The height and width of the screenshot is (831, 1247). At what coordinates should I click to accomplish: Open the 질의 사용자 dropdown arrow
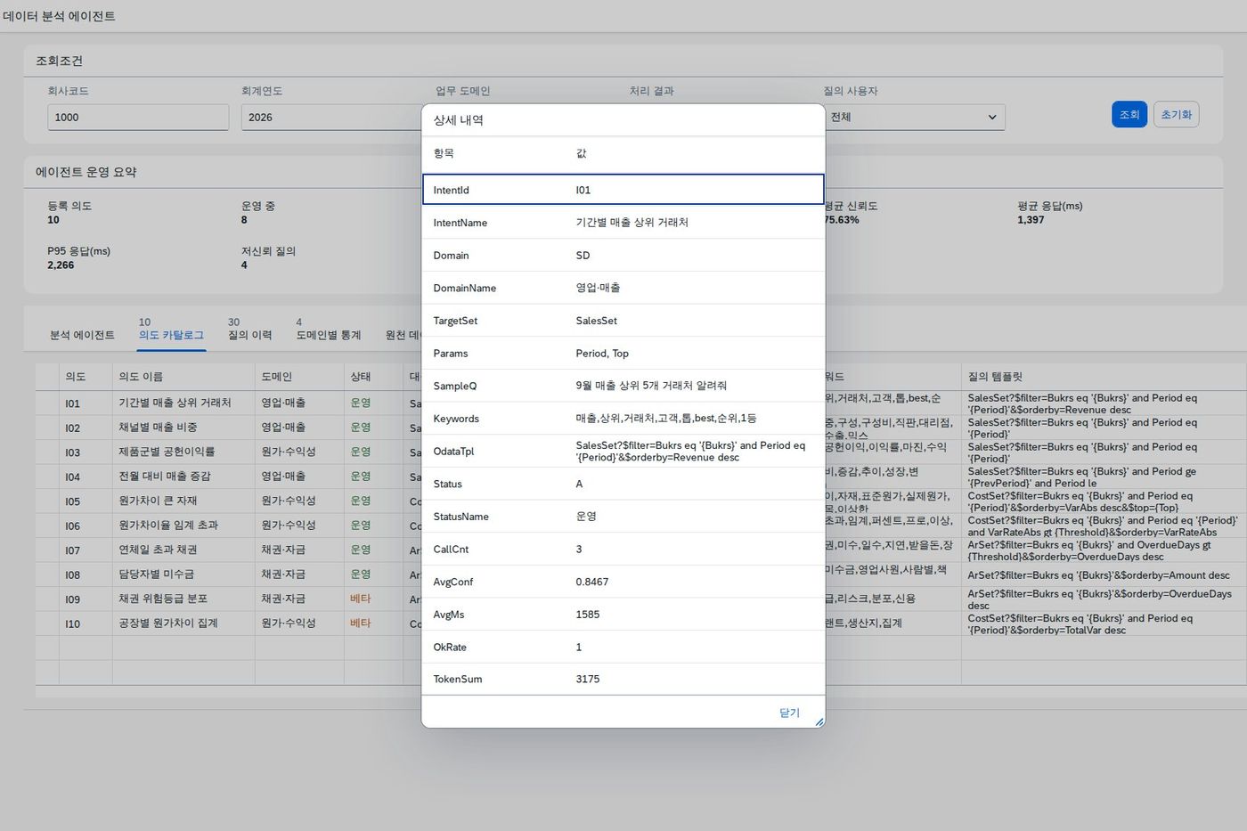(x=992, y=118)
